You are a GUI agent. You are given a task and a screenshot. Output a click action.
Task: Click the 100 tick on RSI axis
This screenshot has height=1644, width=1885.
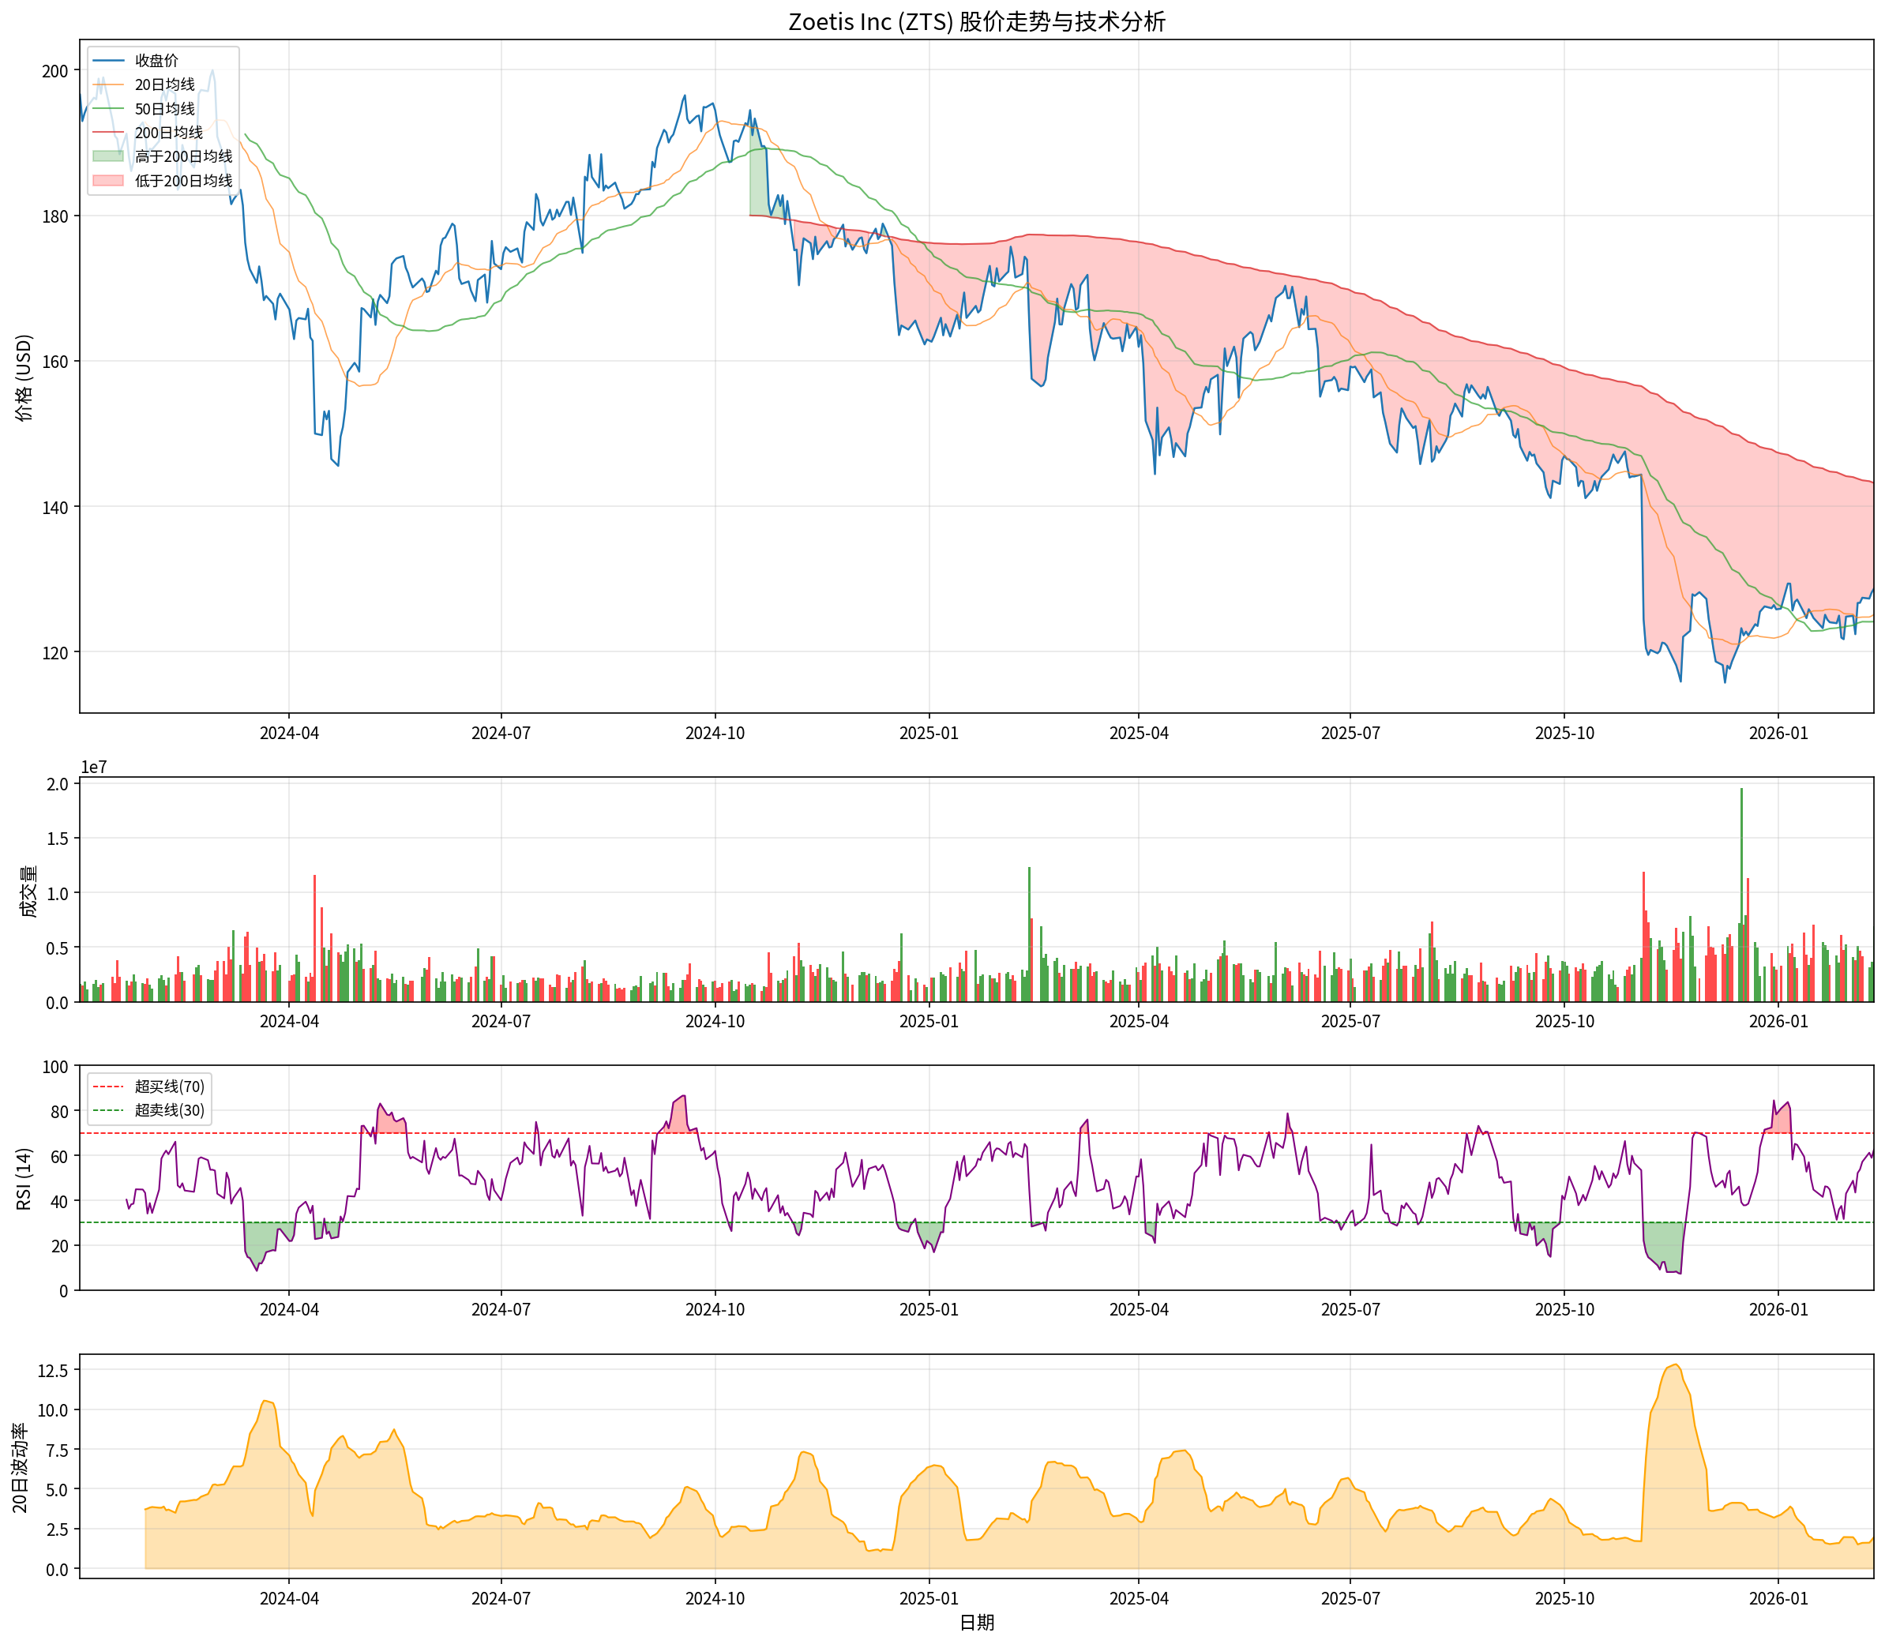pyautogui.click(x=55, y=1066)
